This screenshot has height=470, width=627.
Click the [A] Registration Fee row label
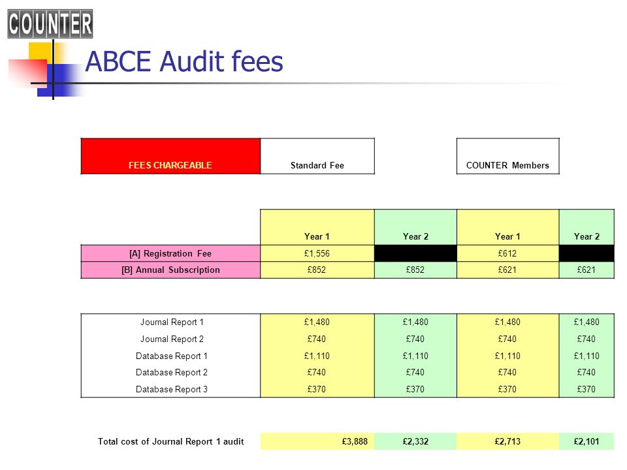tap(170, 253)
